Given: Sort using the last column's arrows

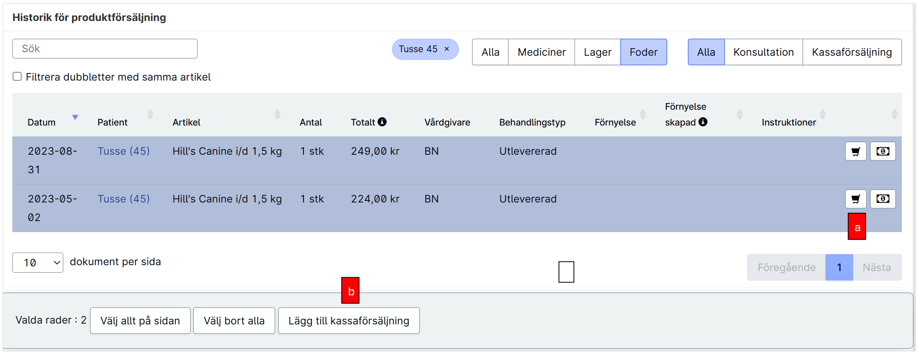Looking at the screenshot, I should [x=895, y=115].
